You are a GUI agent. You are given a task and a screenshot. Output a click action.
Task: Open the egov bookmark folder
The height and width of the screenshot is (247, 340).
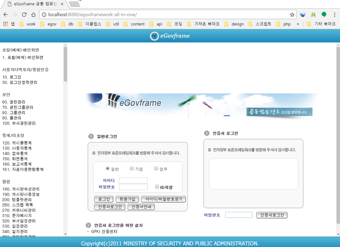click(49, 24)
